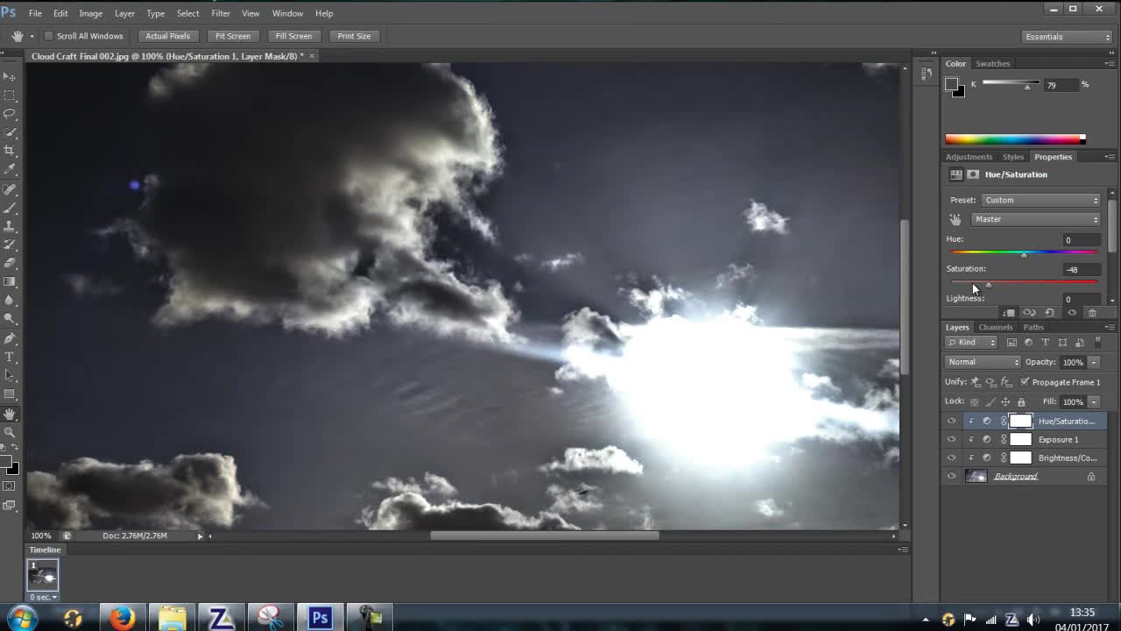
Task: Open the Image menu
Action: [90, 13]
